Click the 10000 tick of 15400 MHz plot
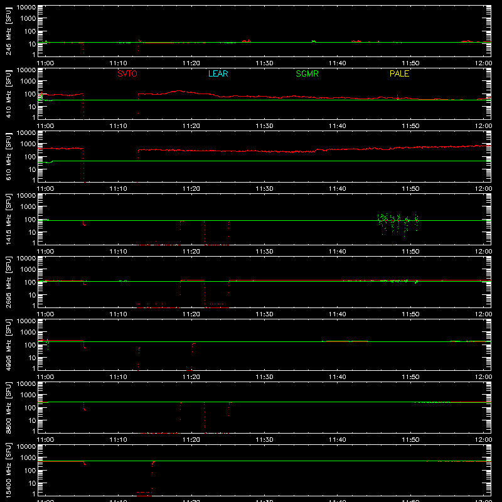The image size is (502, 502). [26, 447]
